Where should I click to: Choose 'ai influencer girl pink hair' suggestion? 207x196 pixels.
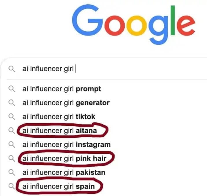[x=64, y=158]
